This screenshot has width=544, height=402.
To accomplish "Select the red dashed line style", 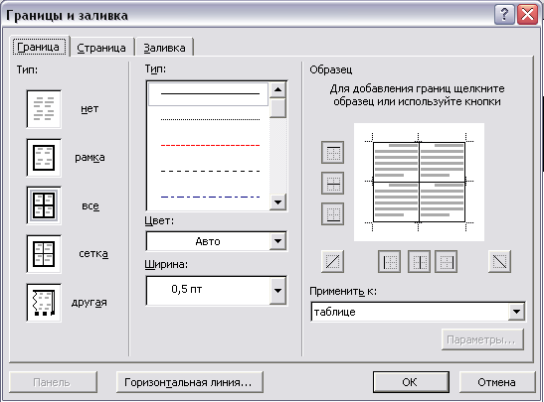I will pos(210,146).
